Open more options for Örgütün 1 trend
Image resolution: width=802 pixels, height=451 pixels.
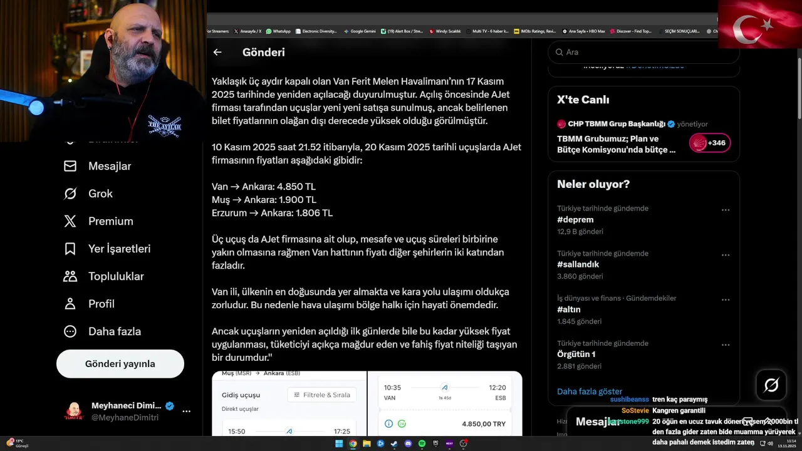(x=726, y=345)
